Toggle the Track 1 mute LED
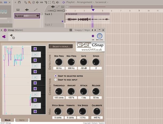 point(62,21)
